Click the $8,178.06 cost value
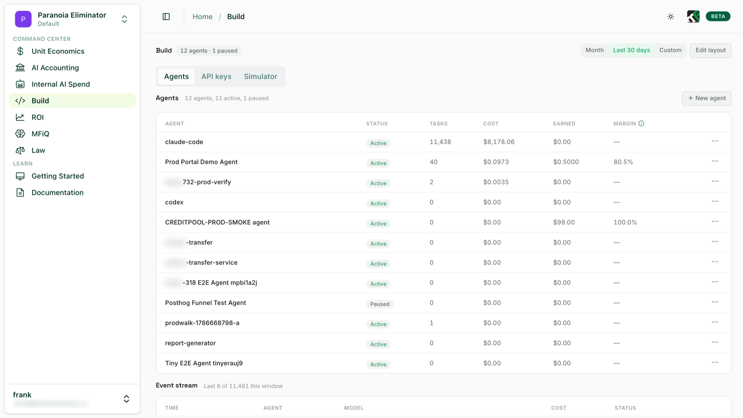 (499, 142)
